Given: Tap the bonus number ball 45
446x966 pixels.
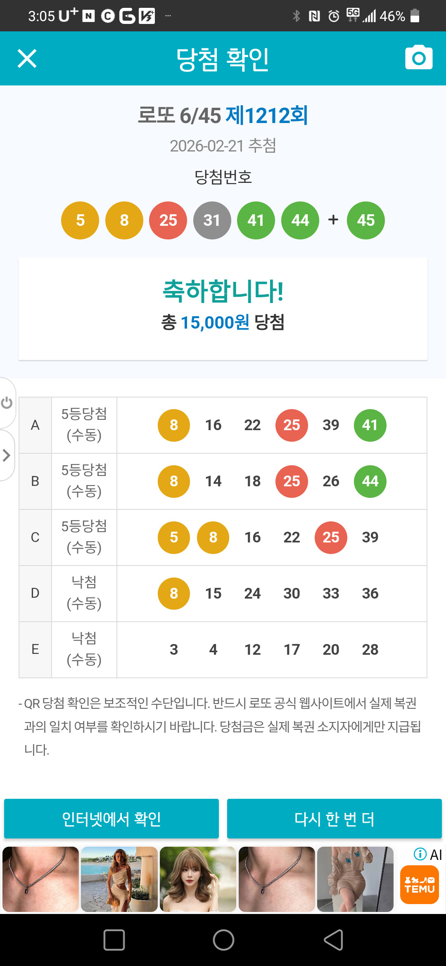Looking at the screenshot, I should pos(365,220).
